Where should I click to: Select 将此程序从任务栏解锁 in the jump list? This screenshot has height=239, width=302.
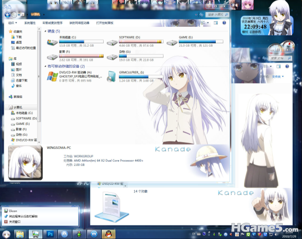tap(24, 216)
